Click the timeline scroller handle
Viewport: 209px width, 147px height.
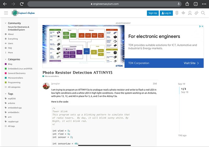[x=179, y=90]
